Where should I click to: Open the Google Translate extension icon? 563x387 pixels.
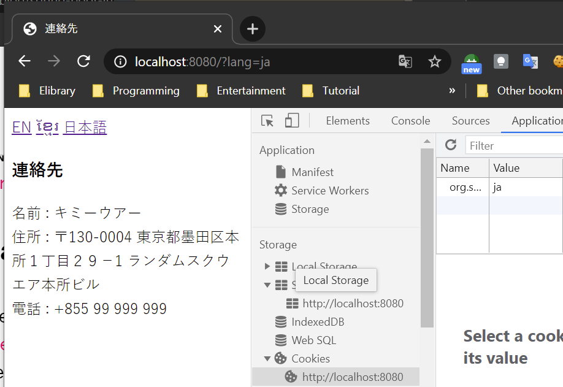click(530, 61)
